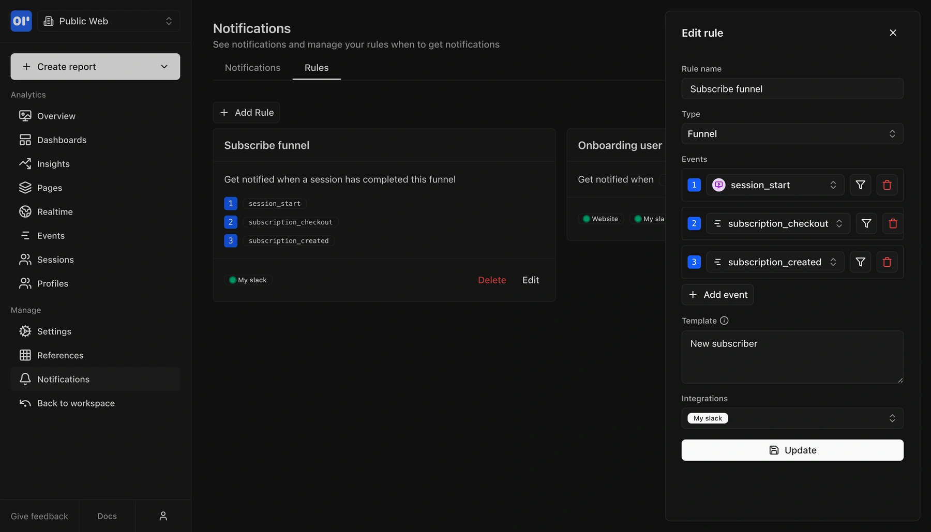931x532 pixels.
Task: Click the Template info icon
Action: [x=724, y=321]
